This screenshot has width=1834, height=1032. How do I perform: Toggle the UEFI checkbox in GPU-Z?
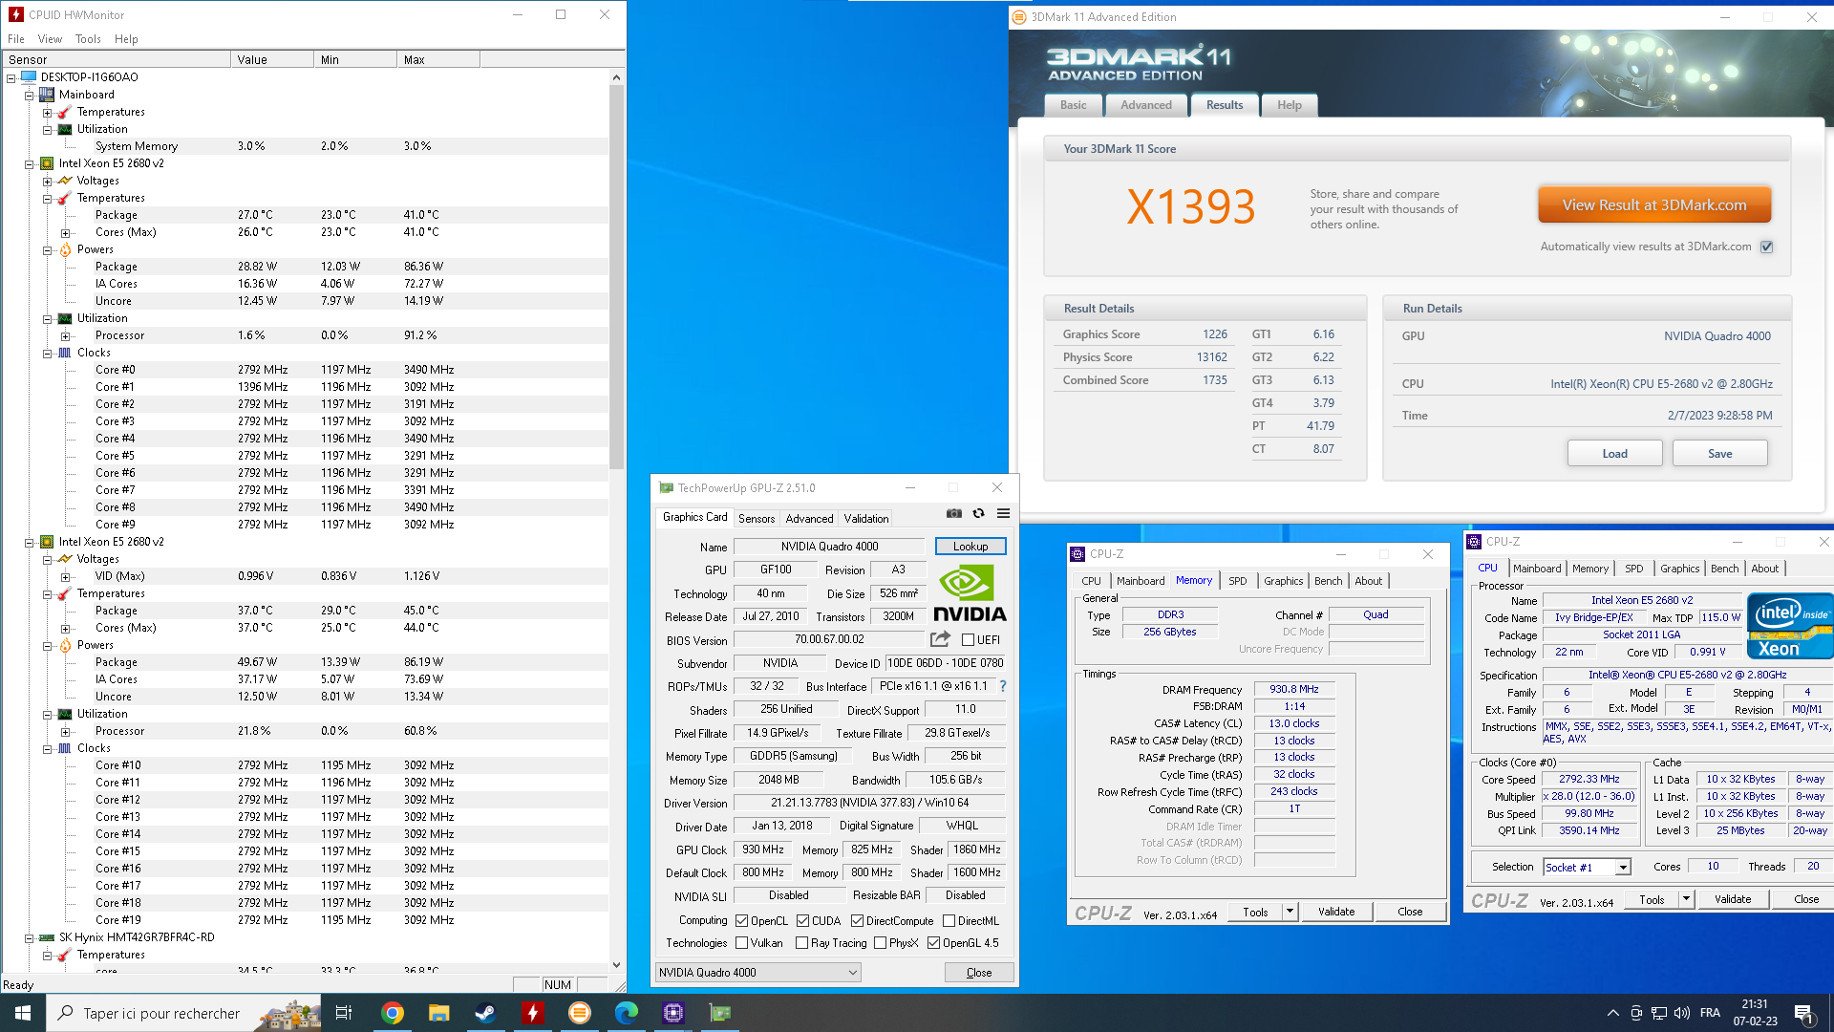click(x=968, y=640)
